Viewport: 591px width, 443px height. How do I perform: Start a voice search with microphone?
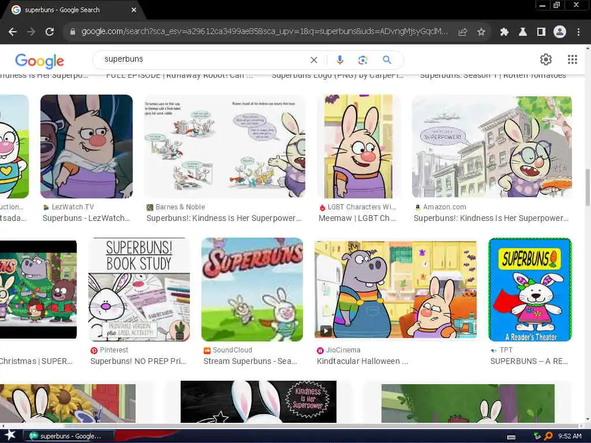[339, 60]
